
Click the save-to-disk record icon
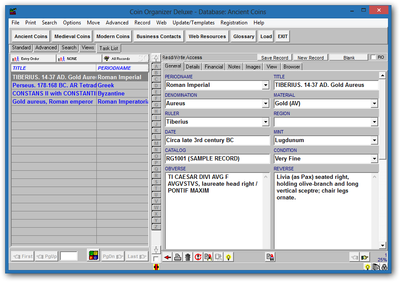270,257
